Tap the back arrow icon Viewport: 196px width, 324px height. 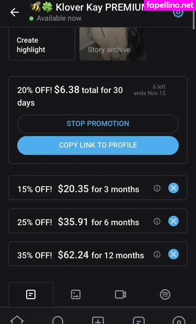click(x=15, y=12)
